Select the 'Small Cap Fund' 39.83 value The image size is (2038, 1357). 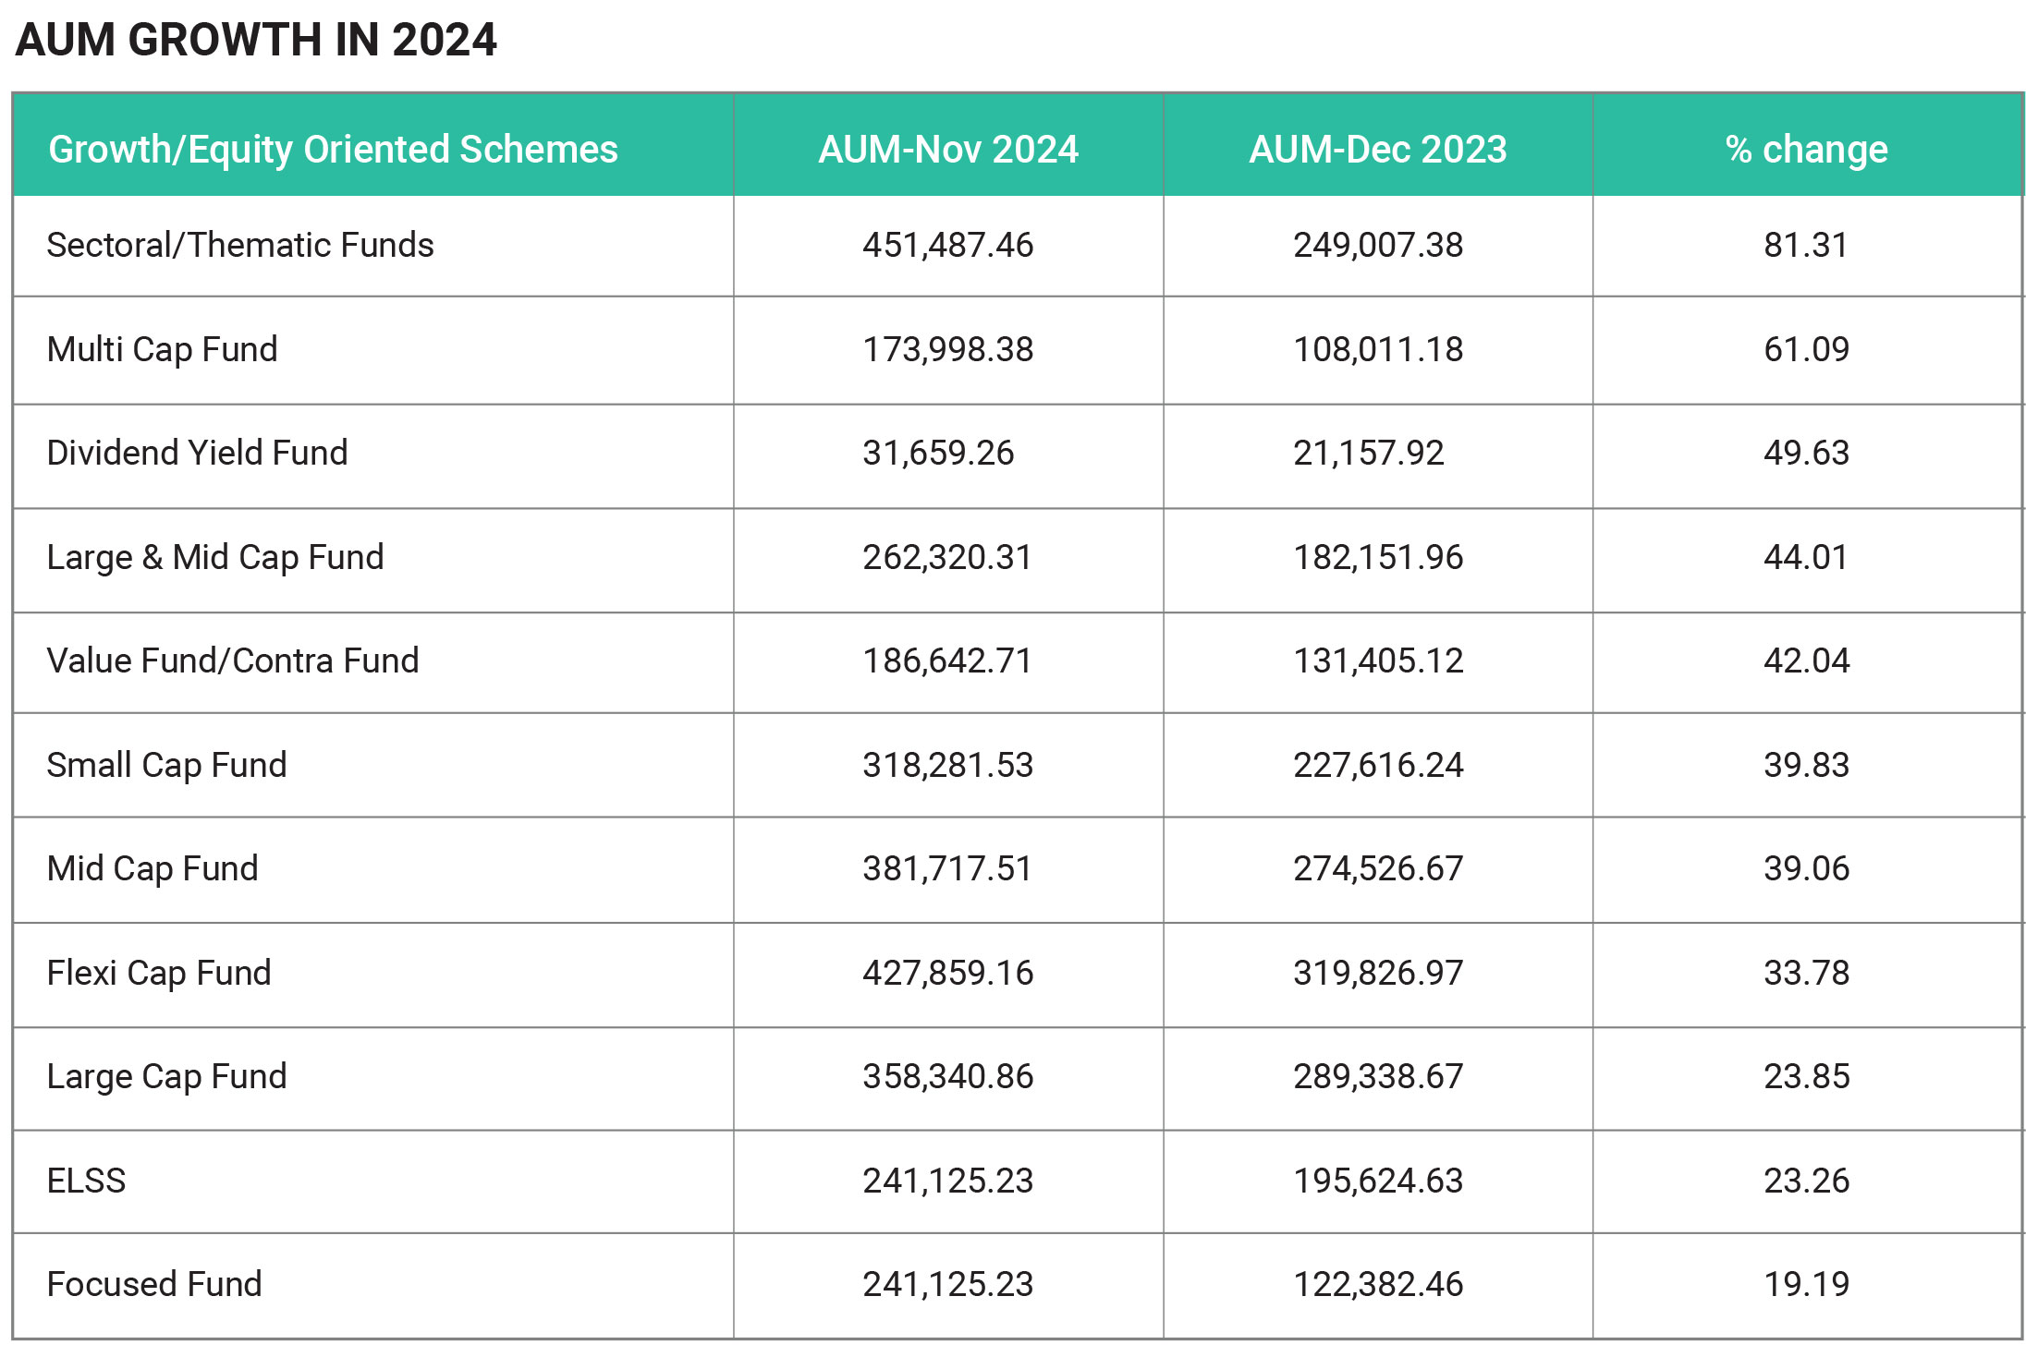[x=1806, y=765]
